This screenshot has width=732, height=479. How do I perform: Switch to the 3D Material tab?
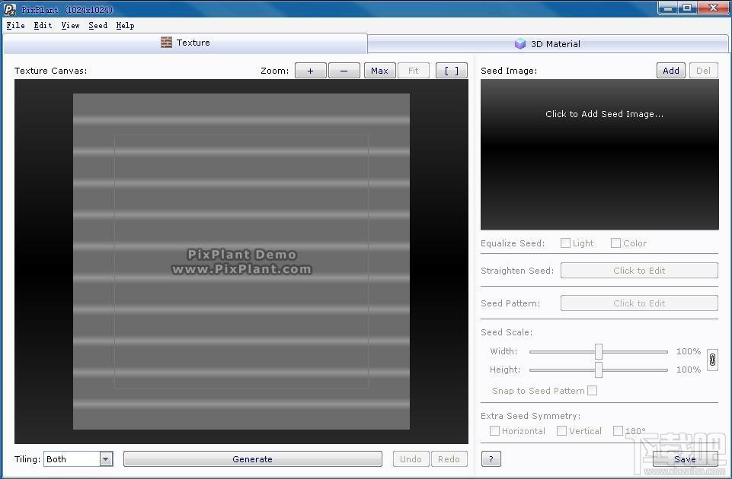tap(548, 44)
